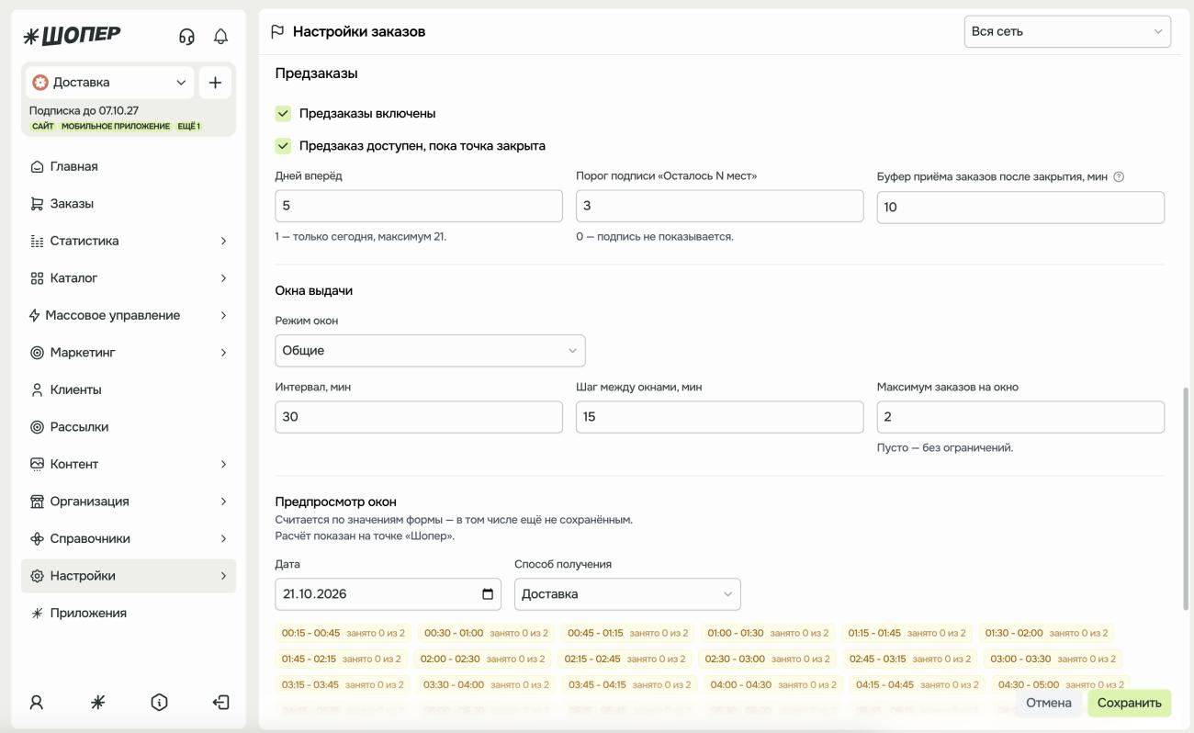Click the page vertical scrollbar
1194x733 pixels.
[1187, 499]
